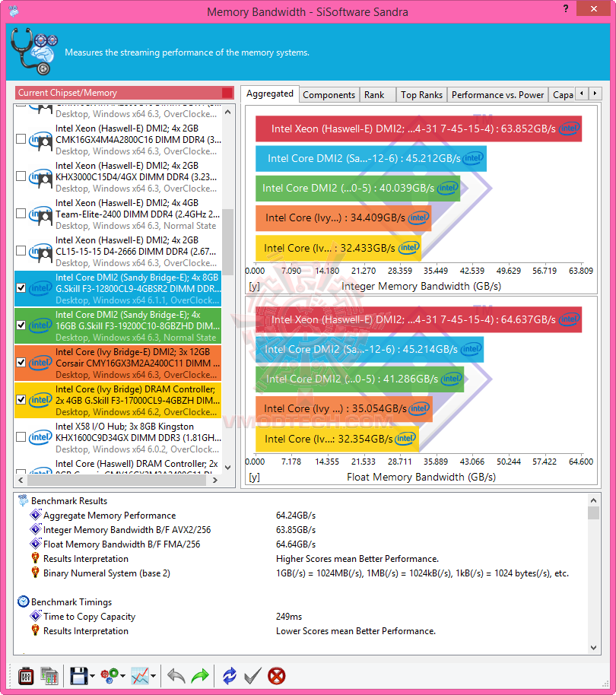Check the CMK16GX4M4A2800C16 DDR4 entry checkbox
Image resolution: width=616 pixels, height=695 pixels.
click(21, 138)
